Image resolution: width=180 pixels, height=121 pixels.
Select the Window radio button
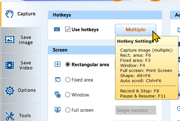[68, 95]
